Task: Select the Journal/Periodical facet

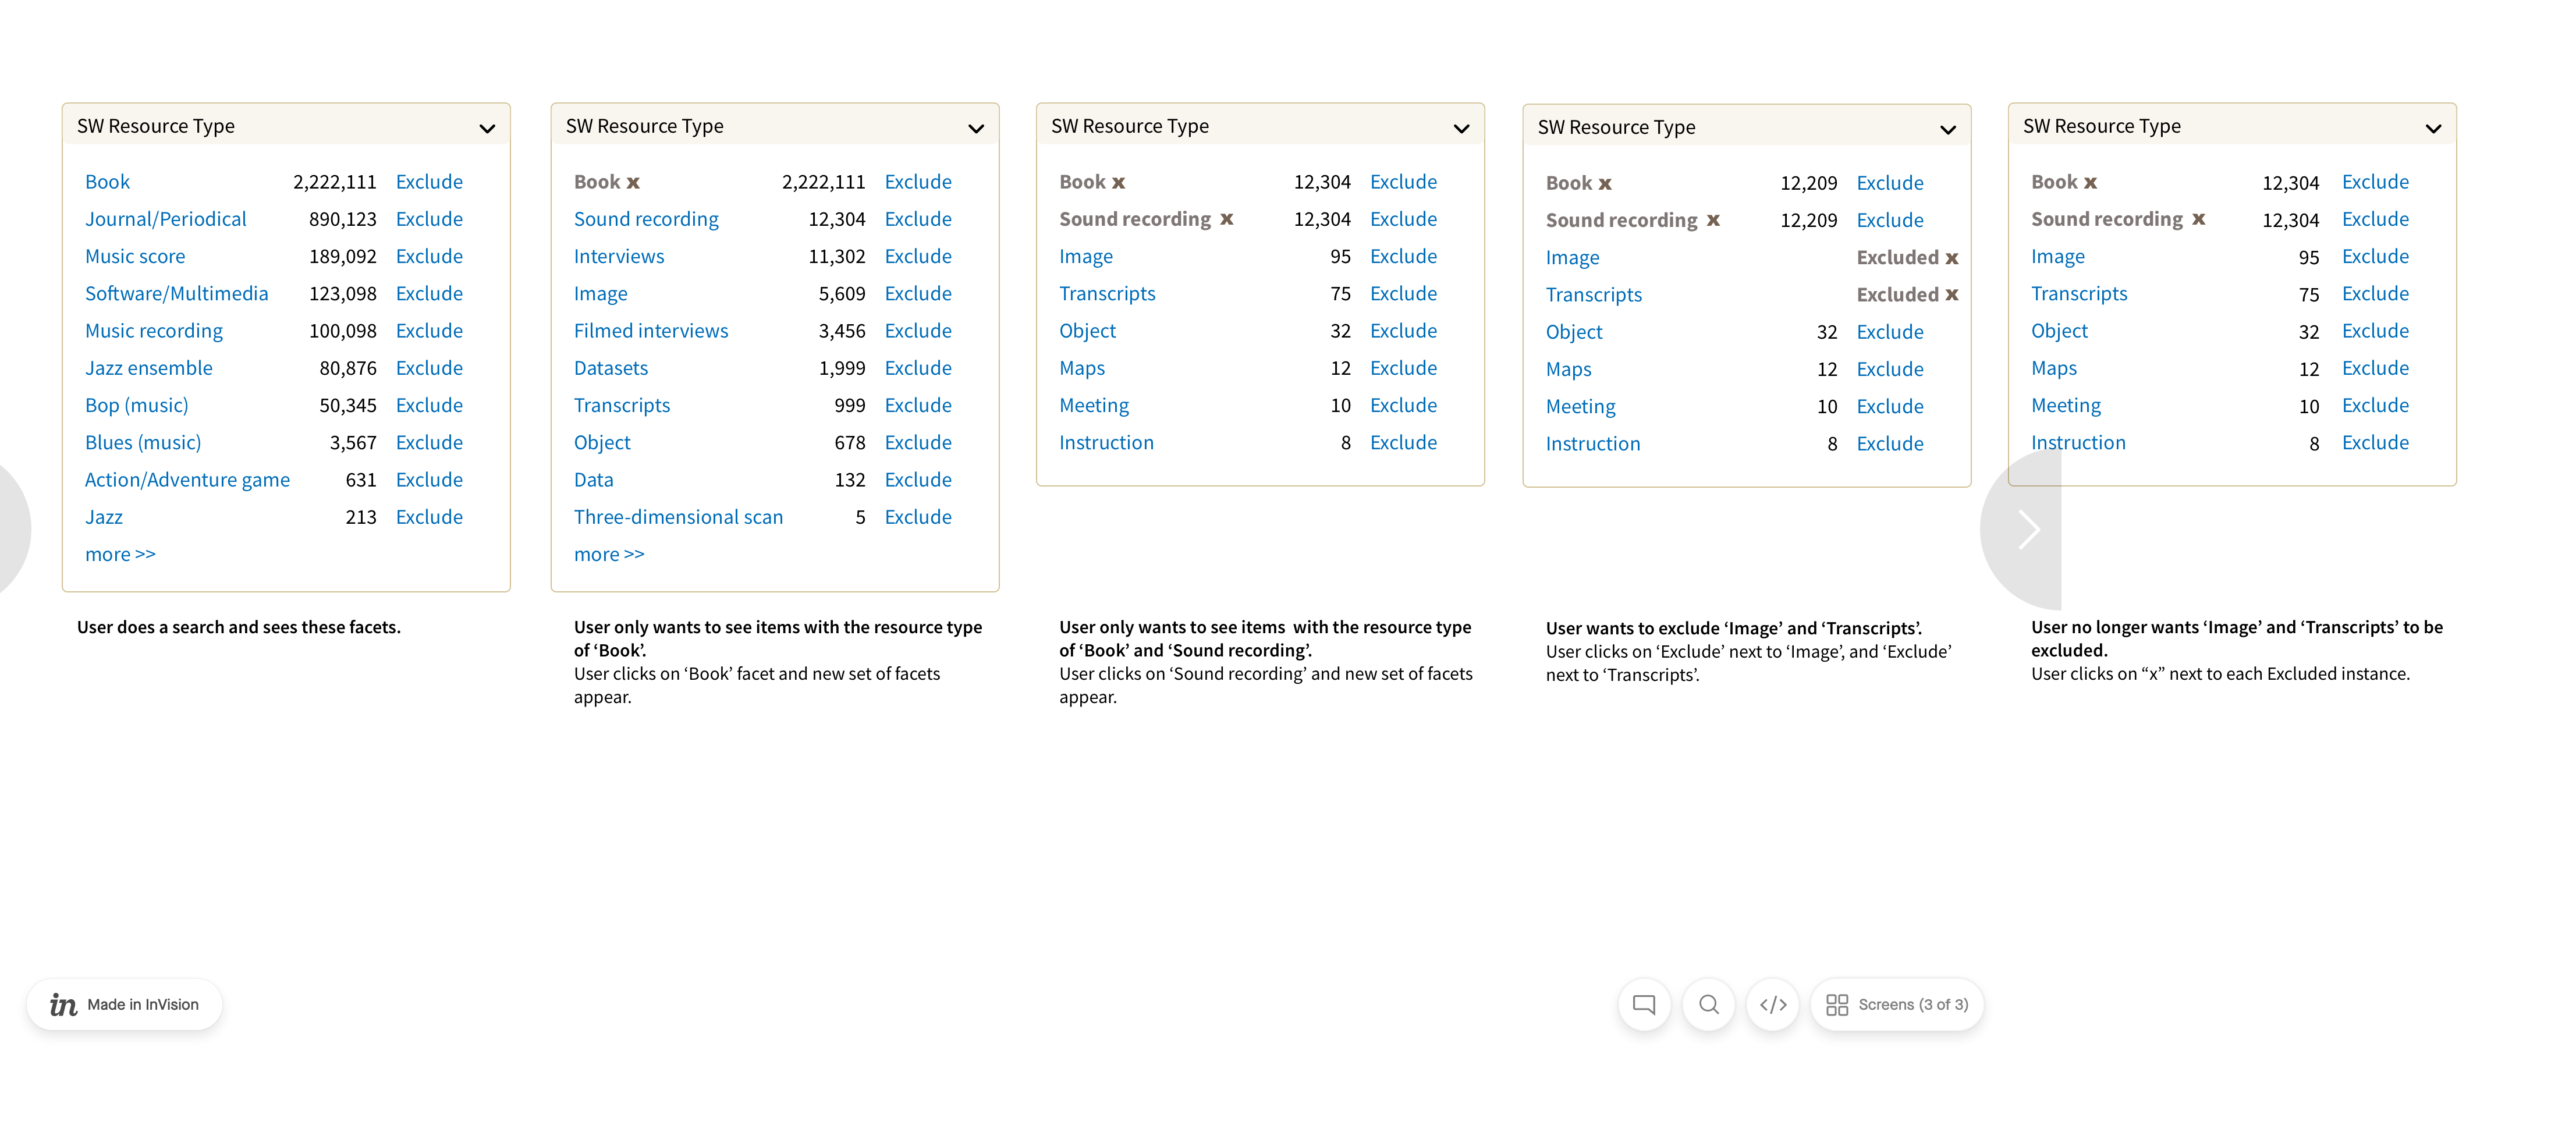Action: (165, 219)
